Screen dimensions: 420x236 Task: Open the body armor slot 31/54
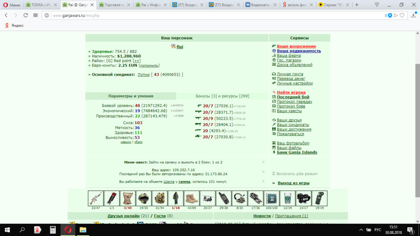coord(159,198)
